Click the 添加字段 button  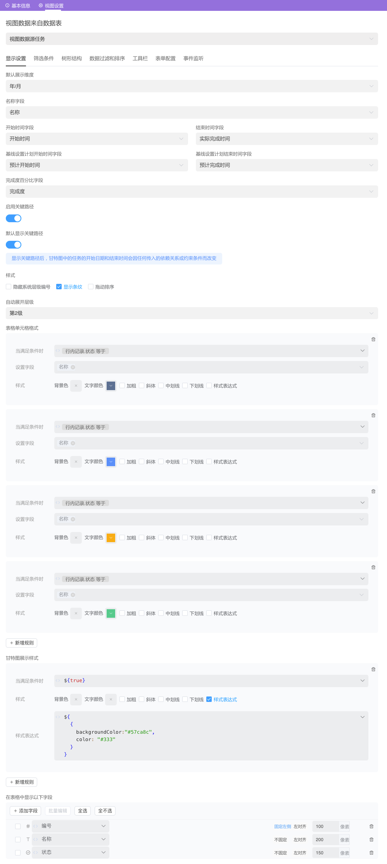26,811
